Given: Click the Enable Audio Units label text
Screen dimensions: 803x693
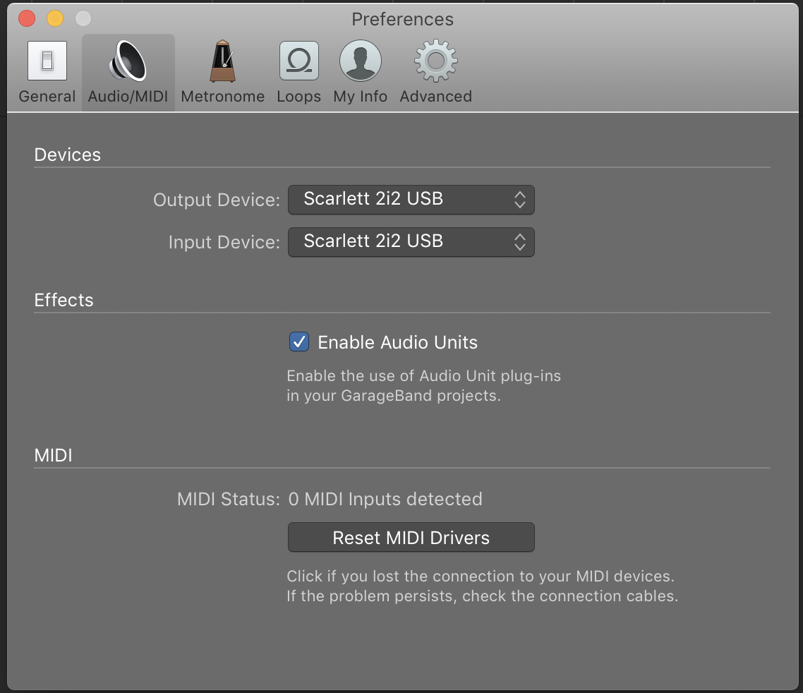Looking at the screenshot, I should pos(397,342).
